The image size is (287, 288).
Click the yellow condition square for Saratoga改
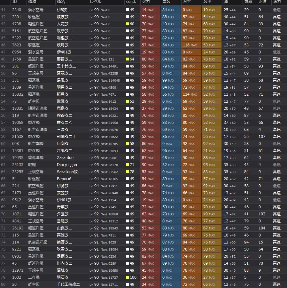[x=127, y=172]
